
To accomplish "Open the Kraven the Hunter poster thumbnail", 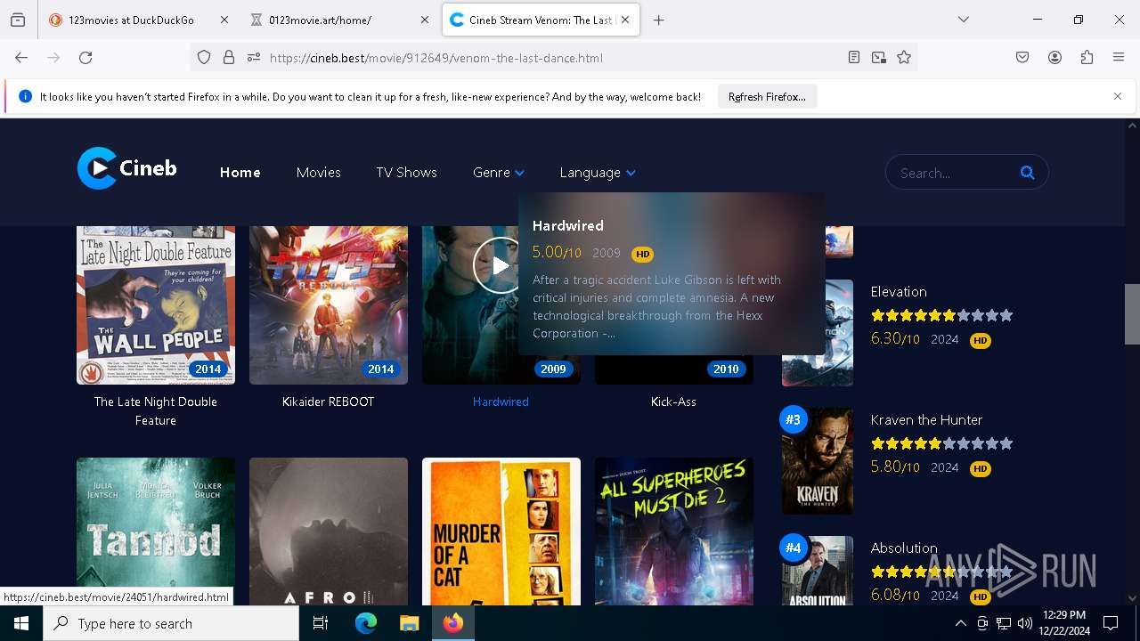I will (x=818, y=461).
